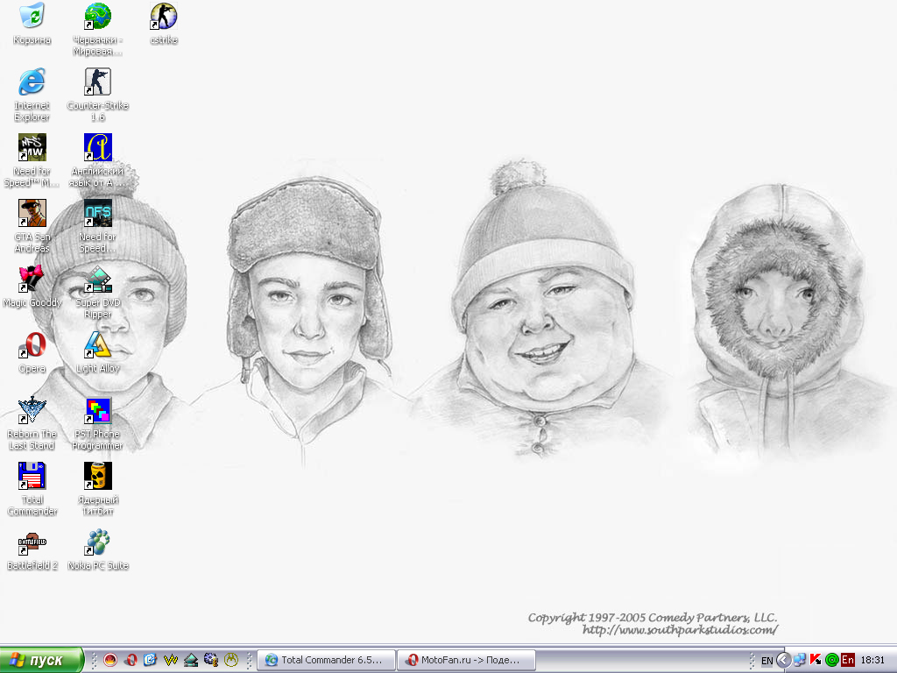Open the Kaspersky tray icon
The height and width of the screenshot is (673, 897).
816,660
